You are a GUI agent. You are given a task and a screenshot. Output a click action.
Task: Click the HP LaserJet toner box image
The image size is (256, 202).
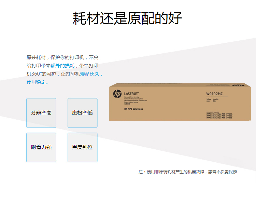pyautogui.click(x=180, y=102)
